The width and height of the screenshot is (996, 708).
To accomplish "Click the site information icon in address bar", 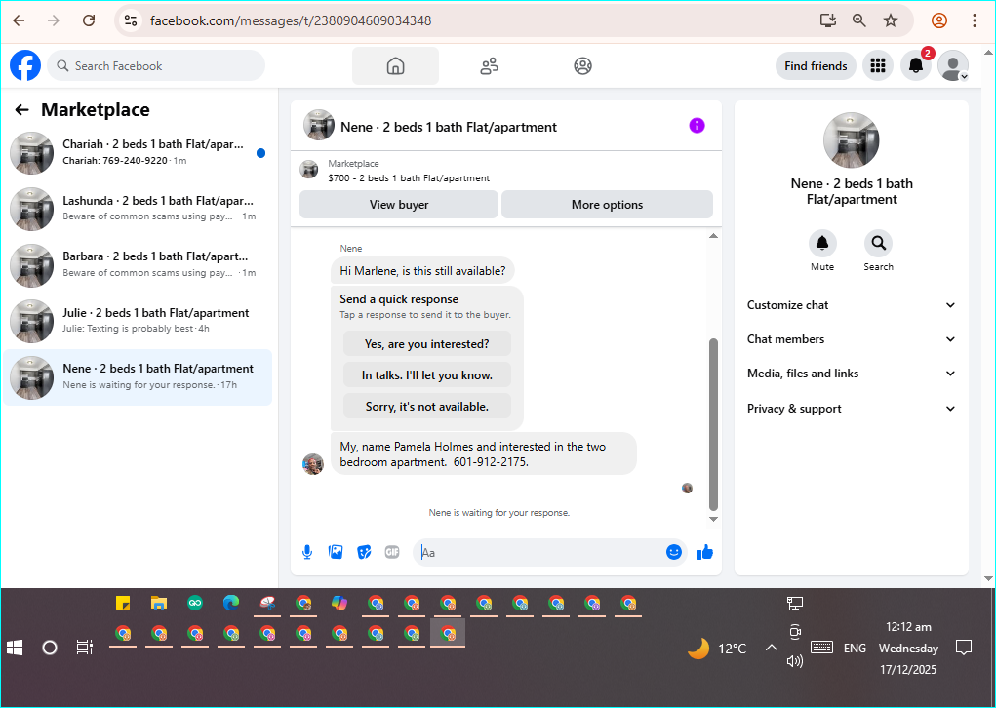I will (x=130, y=20).
